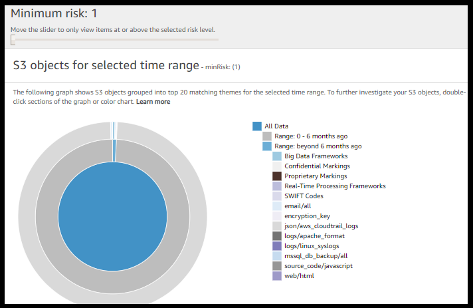The image size is (473, 308).
Task: Select 'Range: beyond 6 months ago' legend entry
Action: (317, 146)
